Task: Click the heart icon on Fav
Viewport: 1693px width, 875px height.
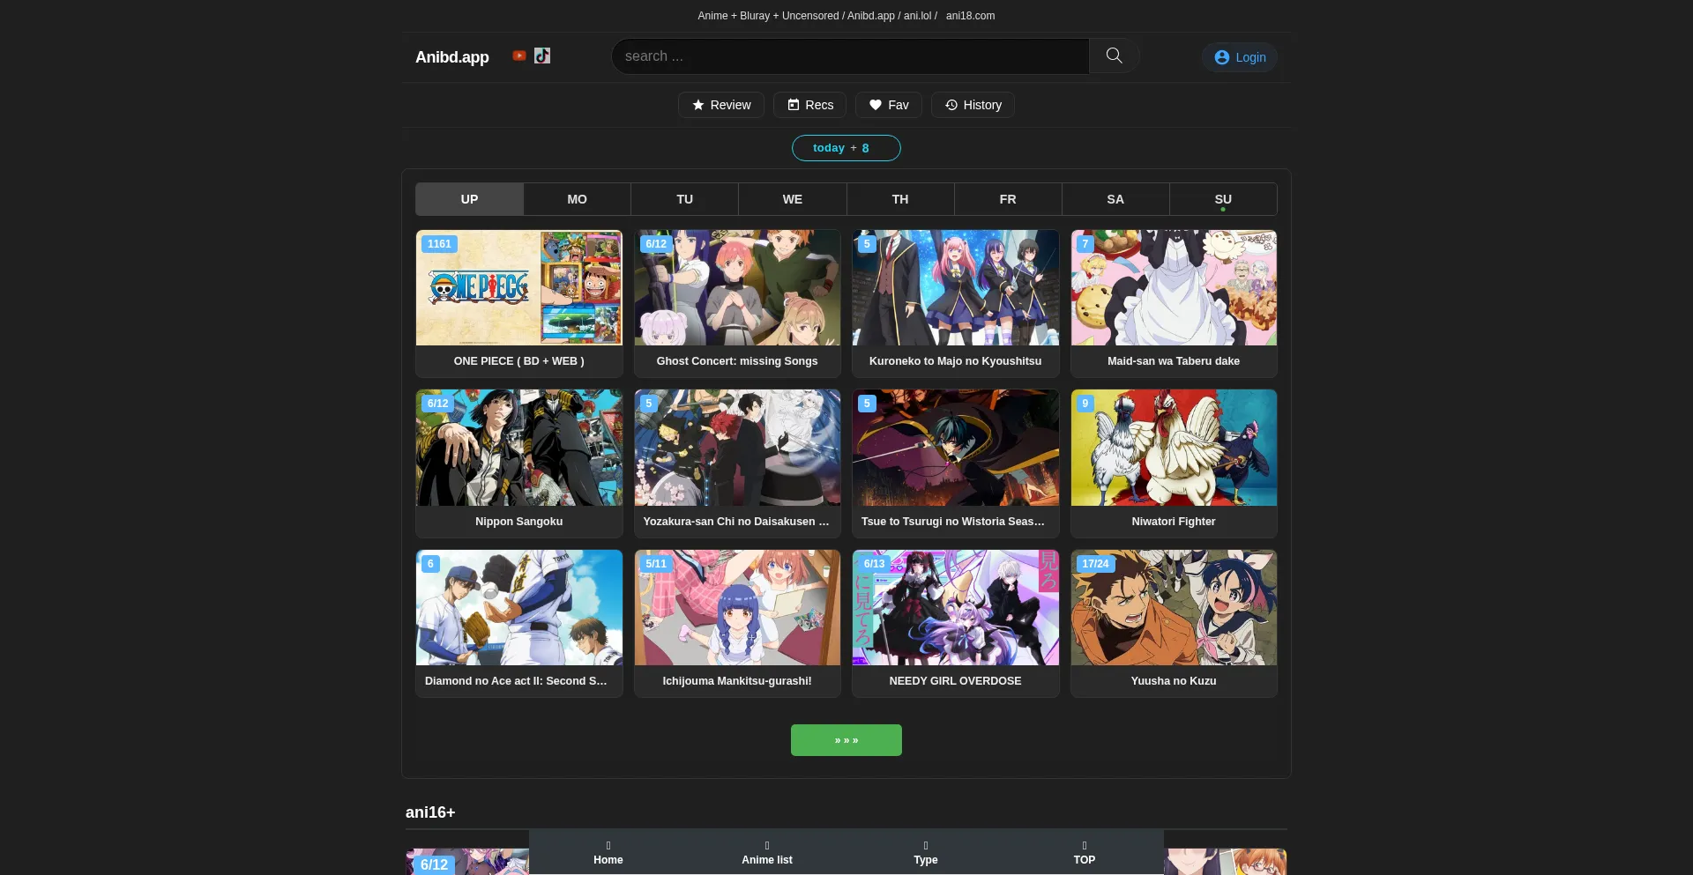Action: pos(876,105)
